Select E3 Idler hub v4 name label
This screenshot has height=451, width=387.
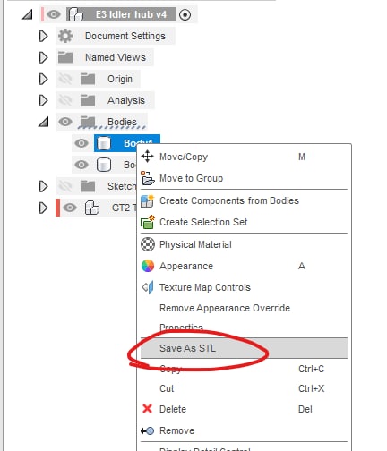click(131, 14)
